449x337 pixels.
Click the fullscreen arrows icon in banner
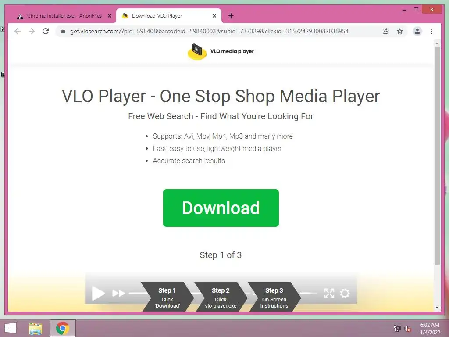329,293
